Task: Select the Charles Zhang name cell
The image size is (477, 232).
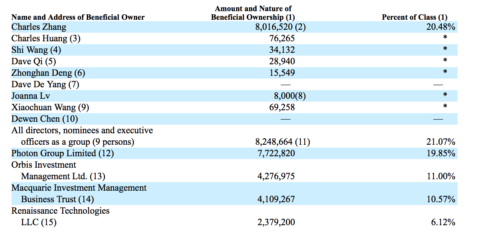Action: click(x=39, y=27)
